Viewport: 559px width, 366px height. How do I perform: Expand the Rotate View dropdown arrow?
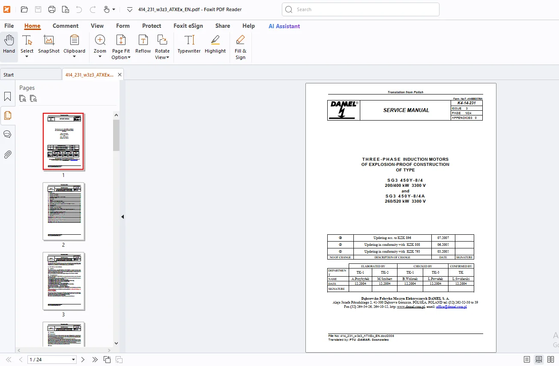point(168,58)
